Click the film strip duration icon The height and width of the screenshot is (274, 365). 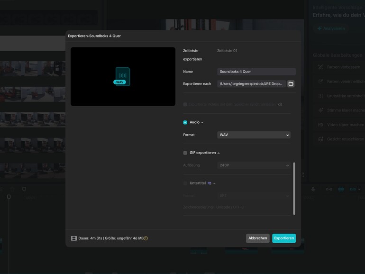point(74,238)
